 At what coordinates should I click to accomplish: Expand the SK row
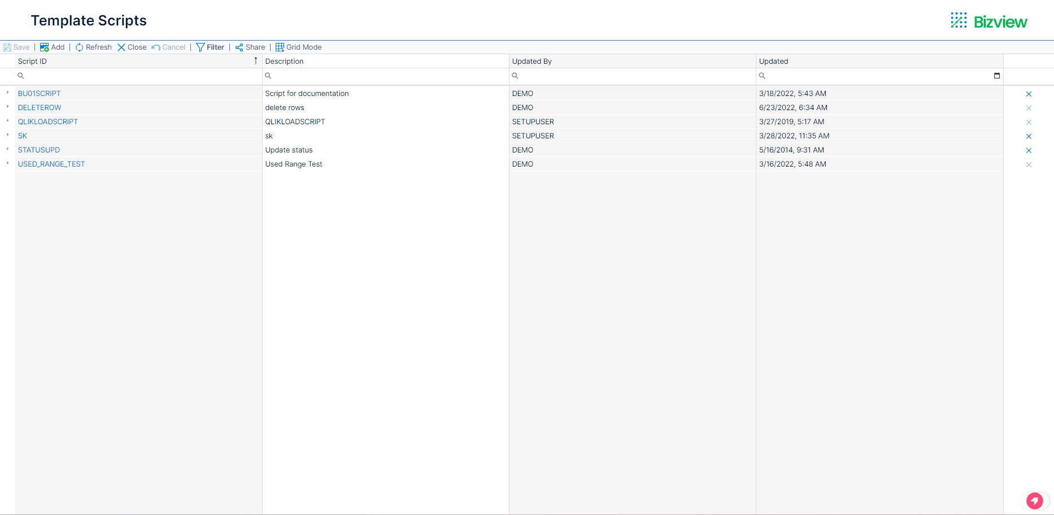pyautogui.click(x=8, y=135)
